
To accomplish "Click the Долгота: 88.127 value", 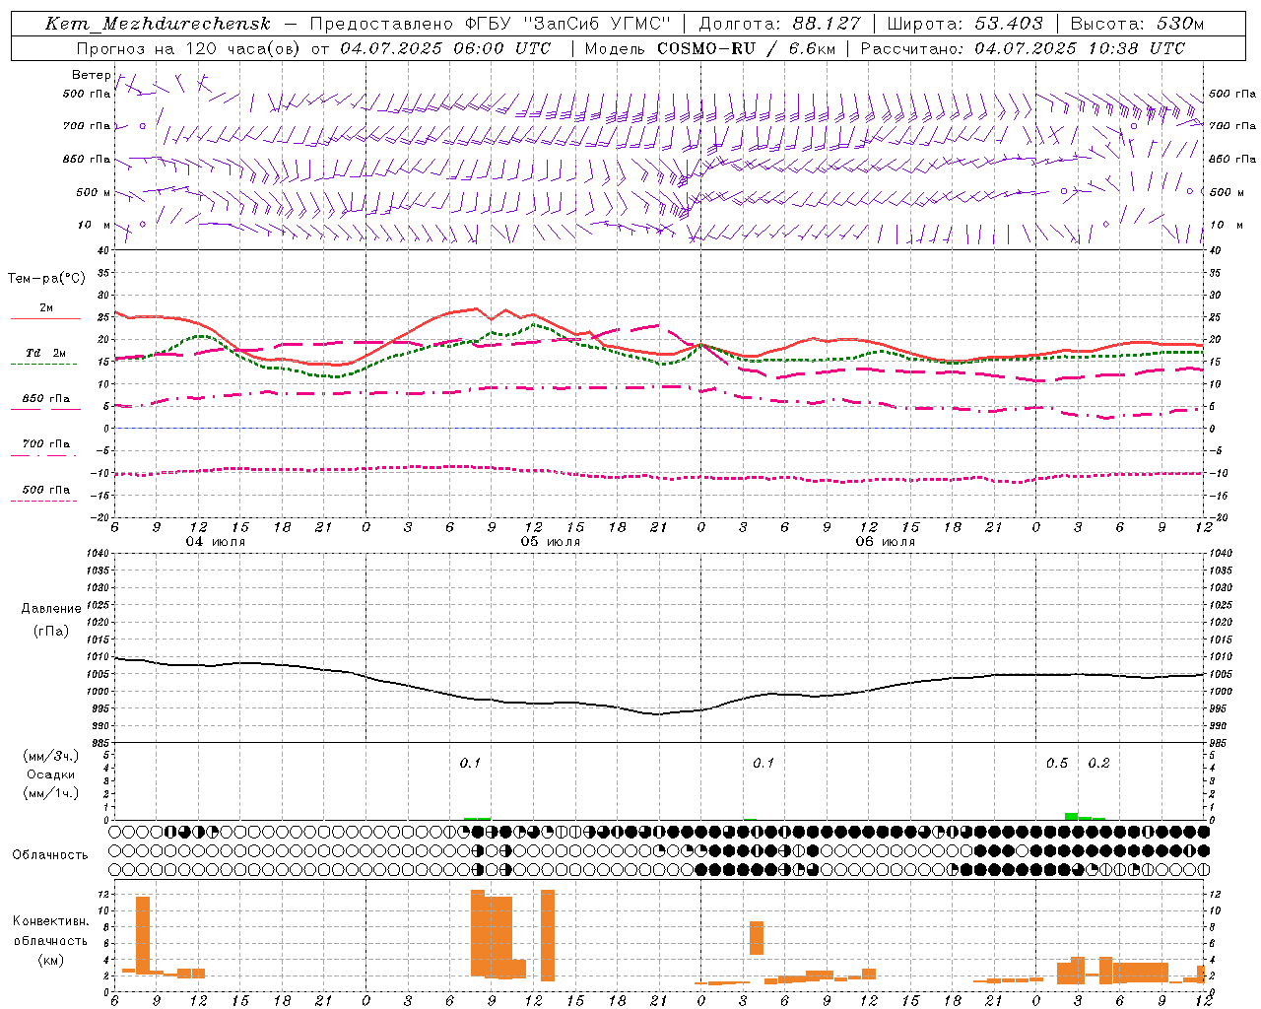I will (779, 24).
